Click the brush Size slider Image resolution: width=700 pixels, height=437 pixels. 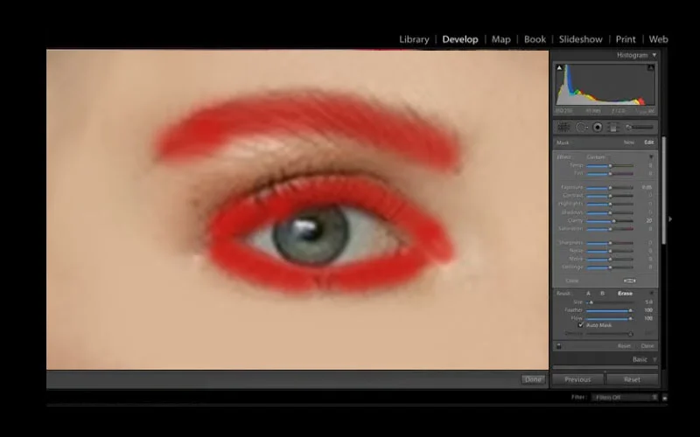point(610,302)
